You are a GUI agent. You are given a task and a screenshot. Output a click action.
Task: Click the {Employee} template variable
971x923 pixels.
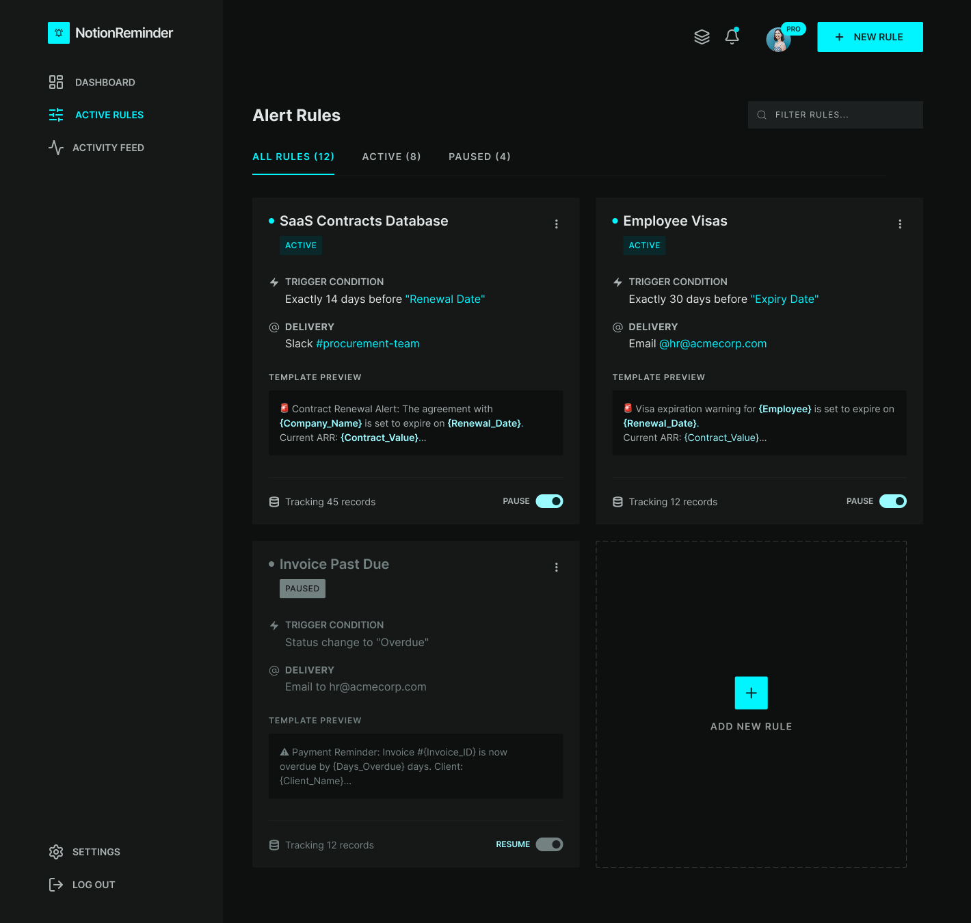[785, 409]
